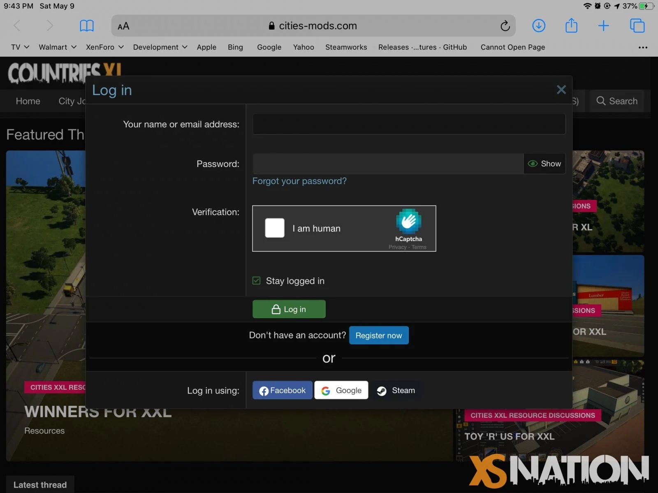The image size is (658, 493).
Task: Expand the Walmart favorites folder
Action: (58, 47)
